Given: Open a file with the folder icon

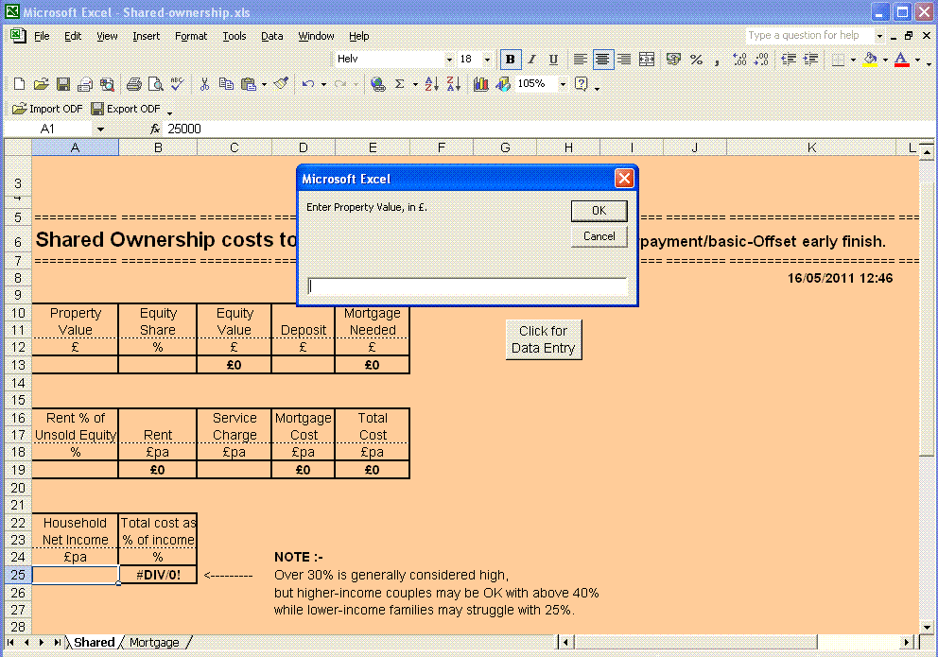Looking at the screenshot, I should click(41, 84).
